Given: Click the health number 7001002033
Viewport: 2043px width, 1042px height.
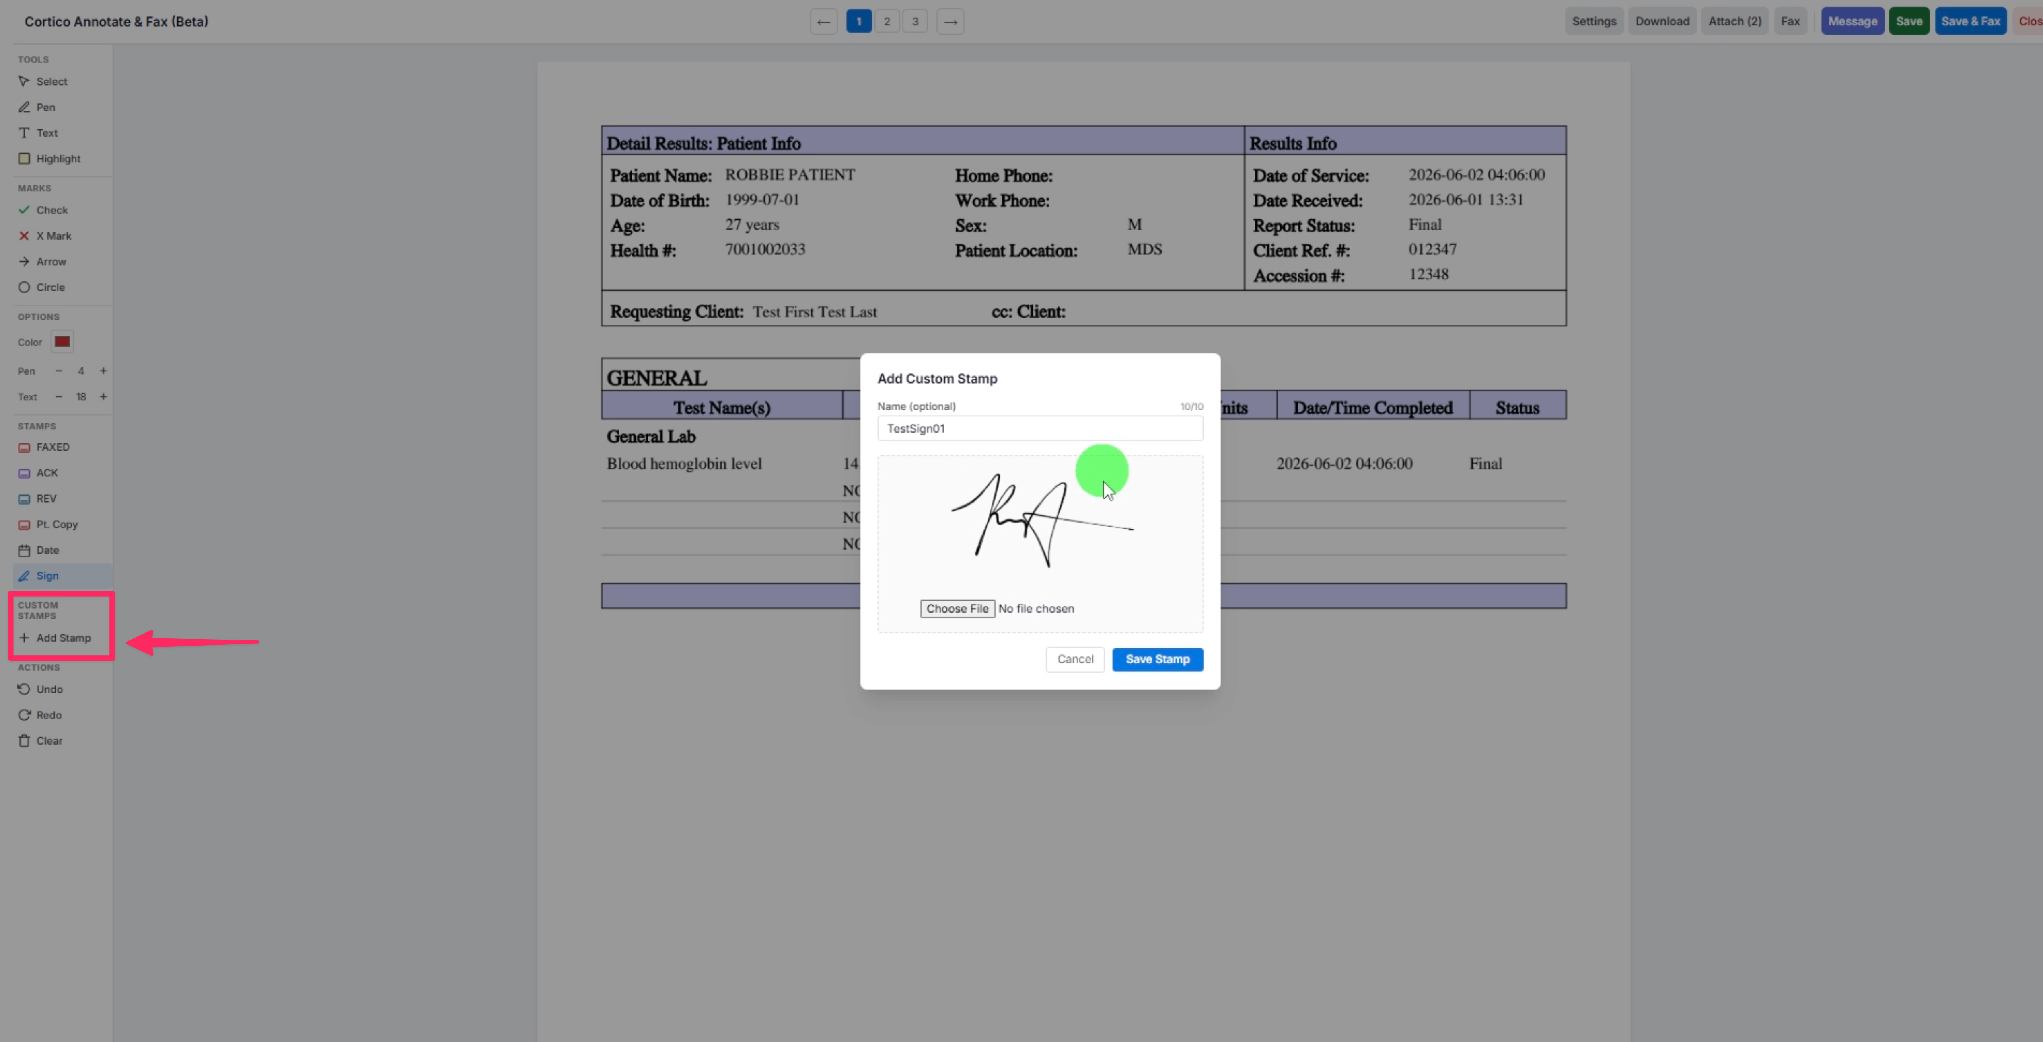Looking at the screenshot, I should [x=765, y=250].
